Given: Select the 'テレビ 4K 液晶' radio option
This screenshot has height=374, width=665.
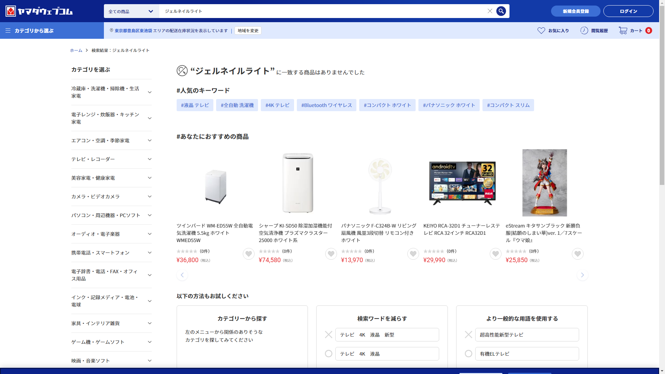Looking at the screenshot, I should (x=328, y=354).
